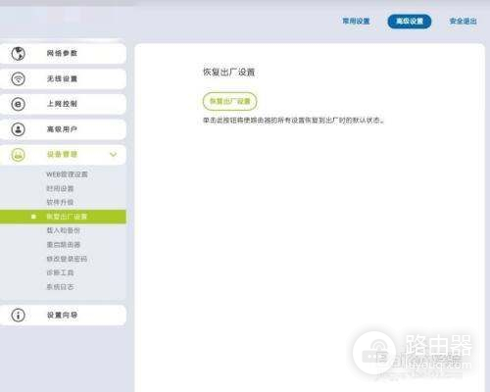Viewport: 490px width, 392px height.
Task: Open WEB管理设置 in the sidebar
Action: click(x=67, y=174)
